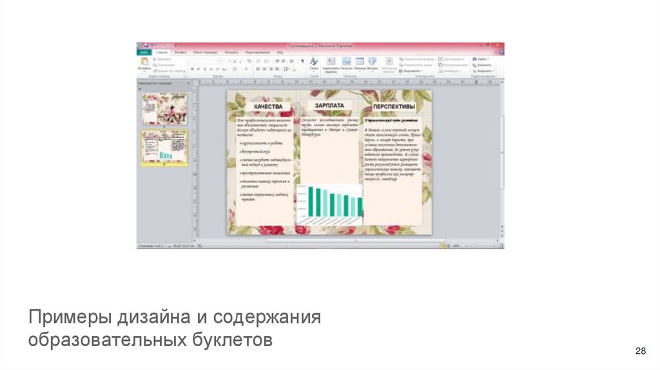Screen dimensions: 660x370
Task: Click Разгруппировать in Упорядочить group
Action: click(x=453, y=65)
